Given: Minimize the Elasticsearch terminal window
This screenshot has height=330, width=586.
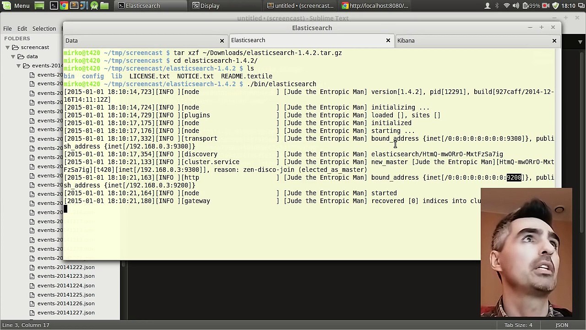Looking at the screenshot, I should pyautogui.click(x=530, y=27).
